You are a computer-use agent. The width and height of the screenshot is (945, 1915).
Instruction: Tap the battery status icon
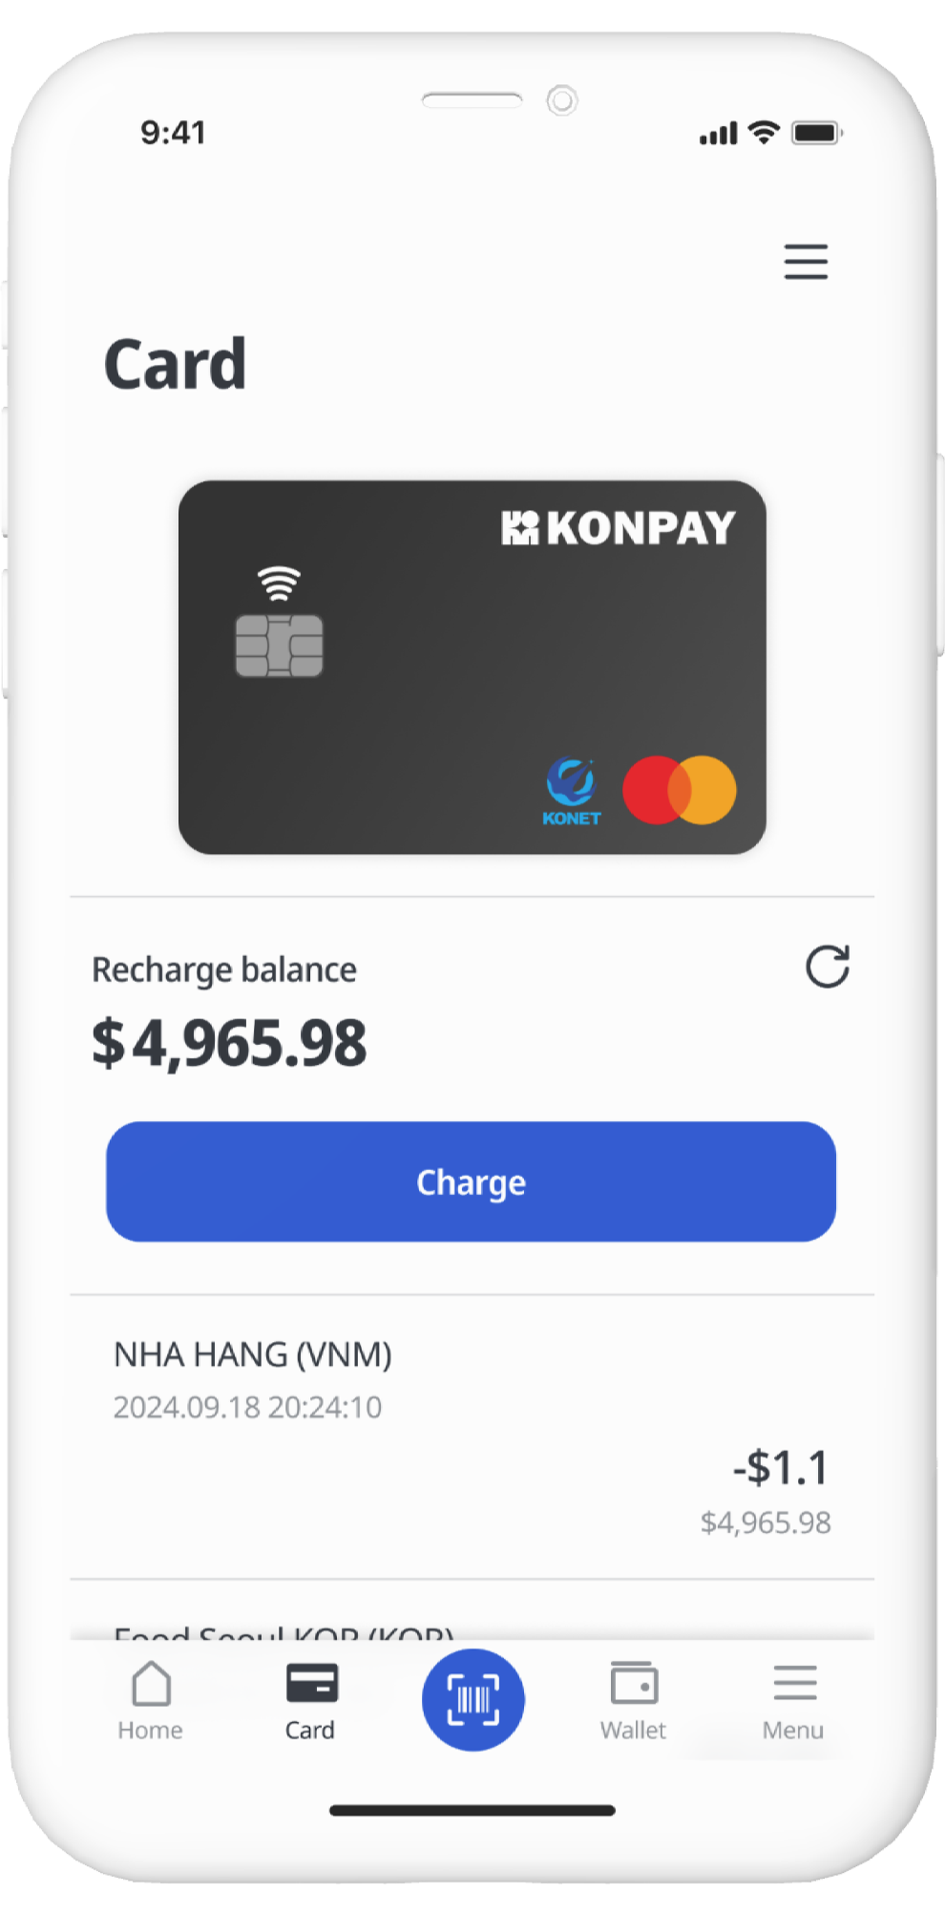pos(816,133)
